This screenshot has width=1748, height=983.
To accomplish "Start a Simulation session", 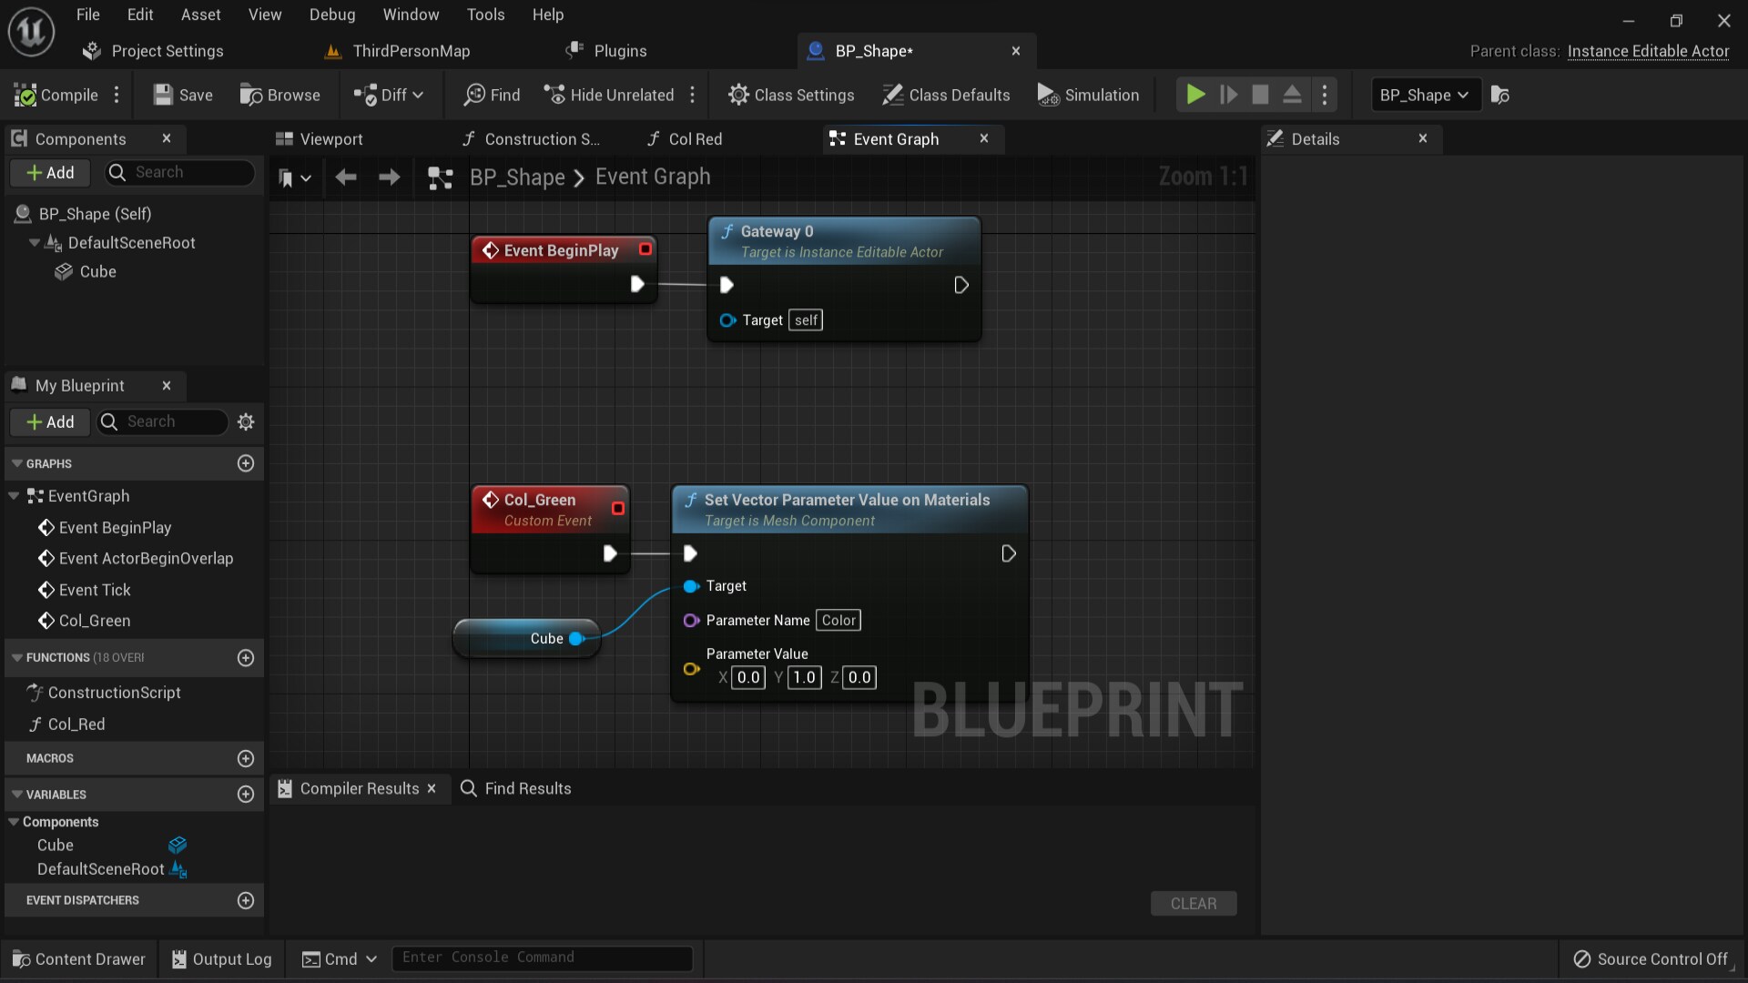I will (1089, 95).
